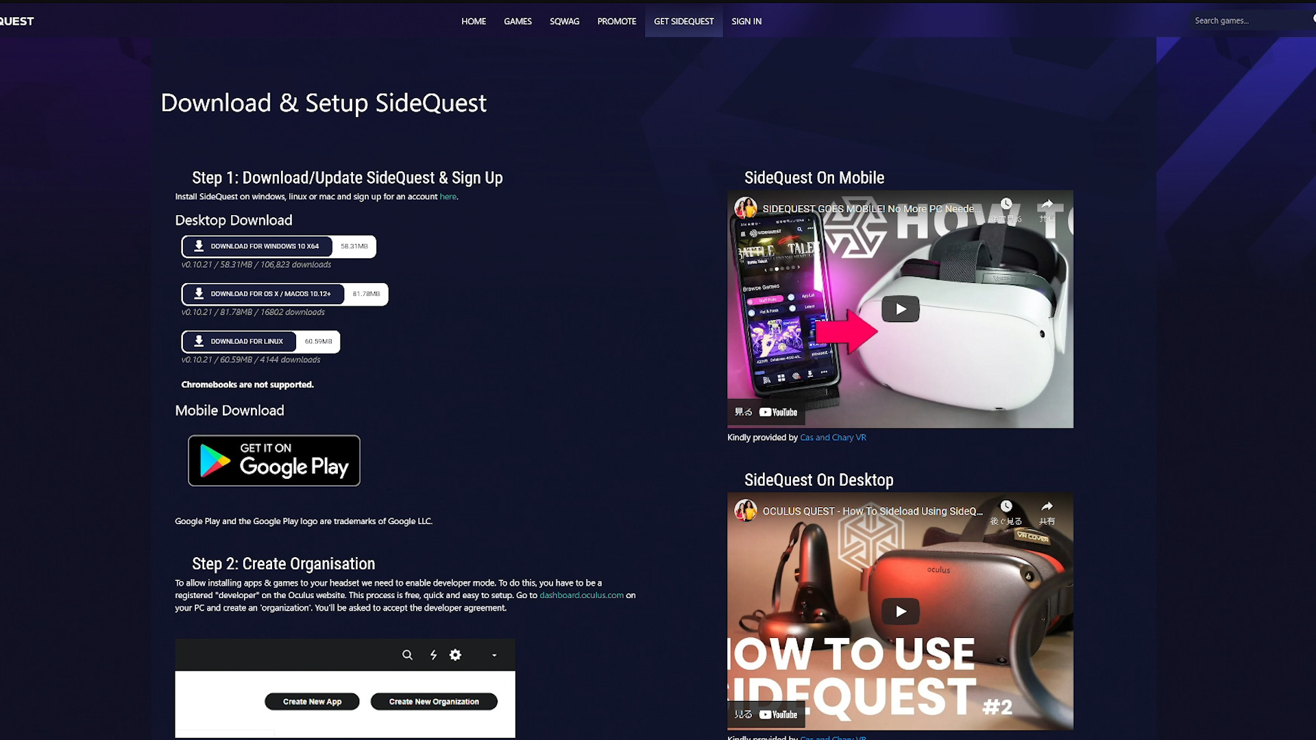Open YouTube logo on the desktop video
The height and width of the screenshot is (740, 1316).
(779, 715)
